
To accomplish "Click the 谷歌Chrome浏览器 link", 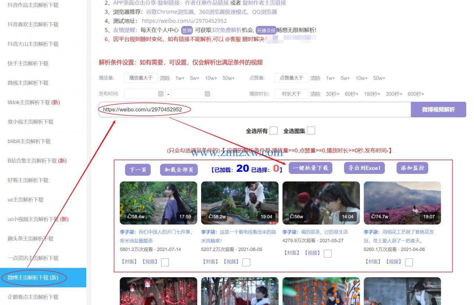I will click(x=170, y=12).
